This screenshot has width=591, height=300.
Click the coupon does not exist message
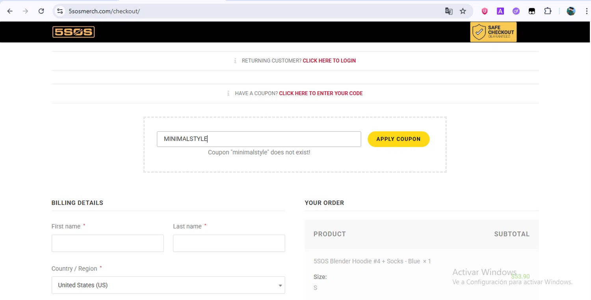(x=259, y=152)
